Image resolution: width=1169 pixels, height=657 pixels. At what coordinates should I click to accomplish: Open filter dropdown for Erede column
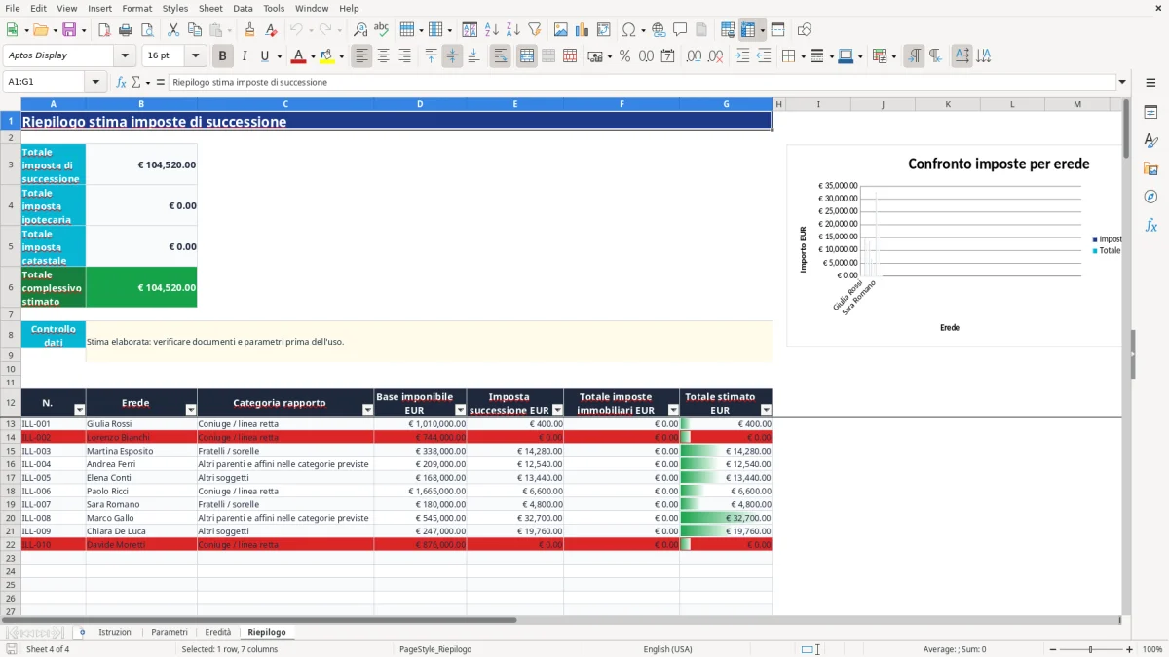click(191, 410)
